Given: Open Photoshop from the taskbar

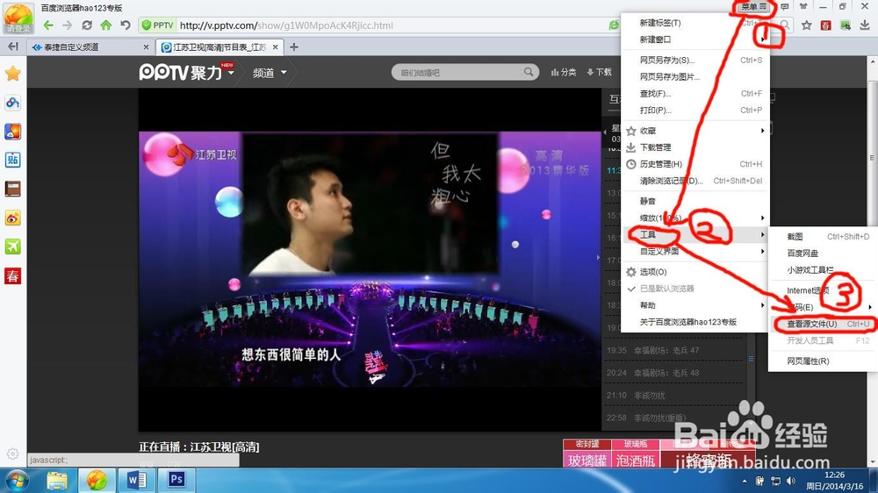Looking at the screenshot, I should (176, 480).
